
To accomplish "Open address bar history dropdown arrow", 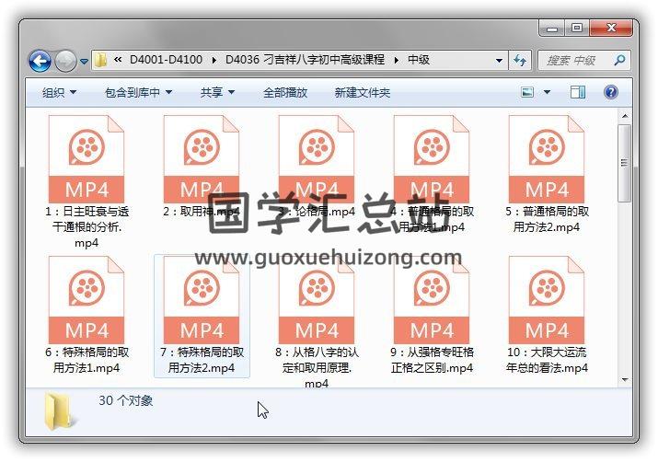I will pos(499,61).
